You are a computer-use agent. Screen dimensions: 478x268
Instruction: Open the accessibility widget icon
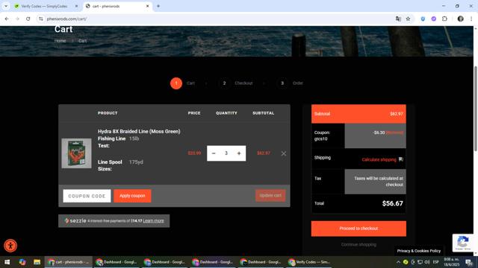click(x=10, y=246)
